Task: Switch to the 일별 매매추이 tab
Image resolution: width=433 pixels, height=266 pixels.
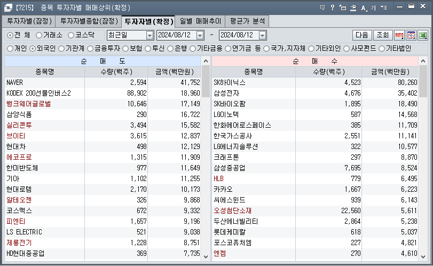Action: tap(200, 21)
